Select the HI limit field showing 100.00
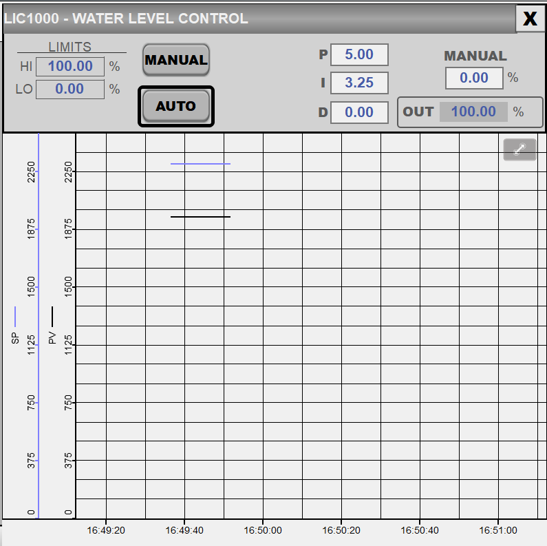The image size is (547, 546). (70, 66)
